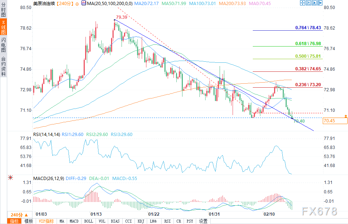Click the orange price marker above 70.45
This screenshot has width=348, height=224.
pyautogui.click(x=345, y=116)
